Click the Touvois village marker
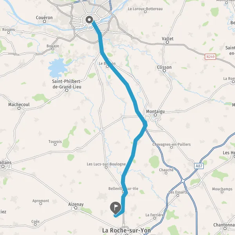235x235 pixels. (55, 145)
